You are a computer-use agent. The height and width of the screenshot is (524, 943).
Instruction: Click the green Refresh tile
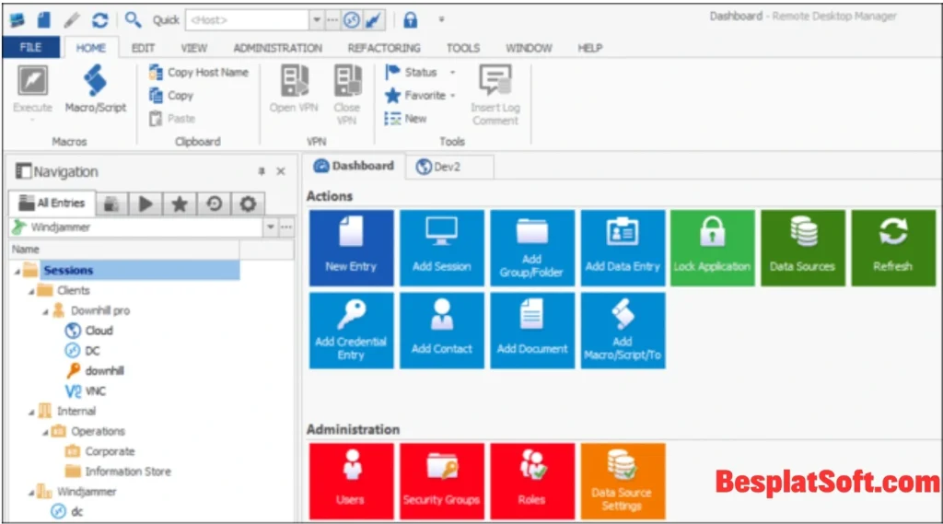point(893,248)
